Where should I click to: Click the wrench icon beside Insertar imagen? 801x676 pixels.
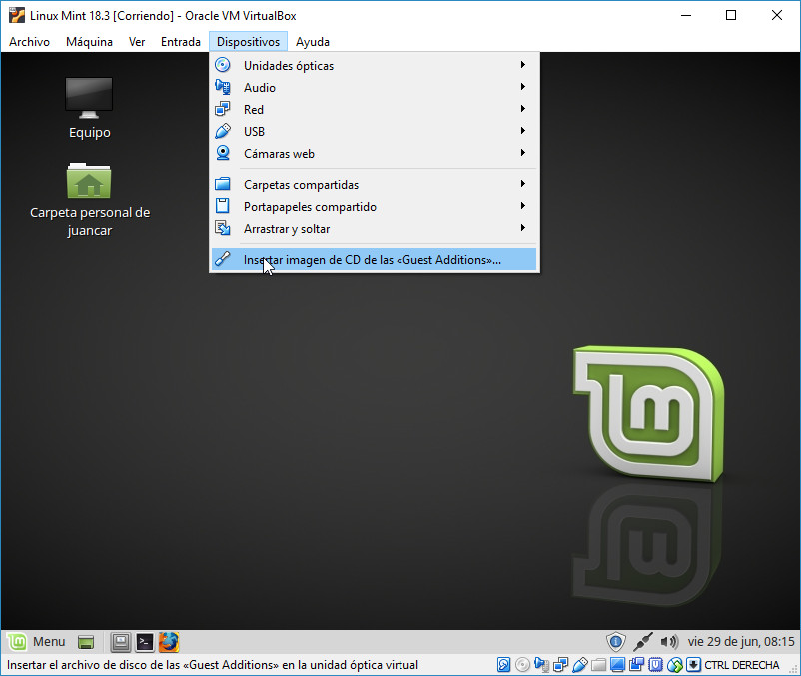pos(222,259)
